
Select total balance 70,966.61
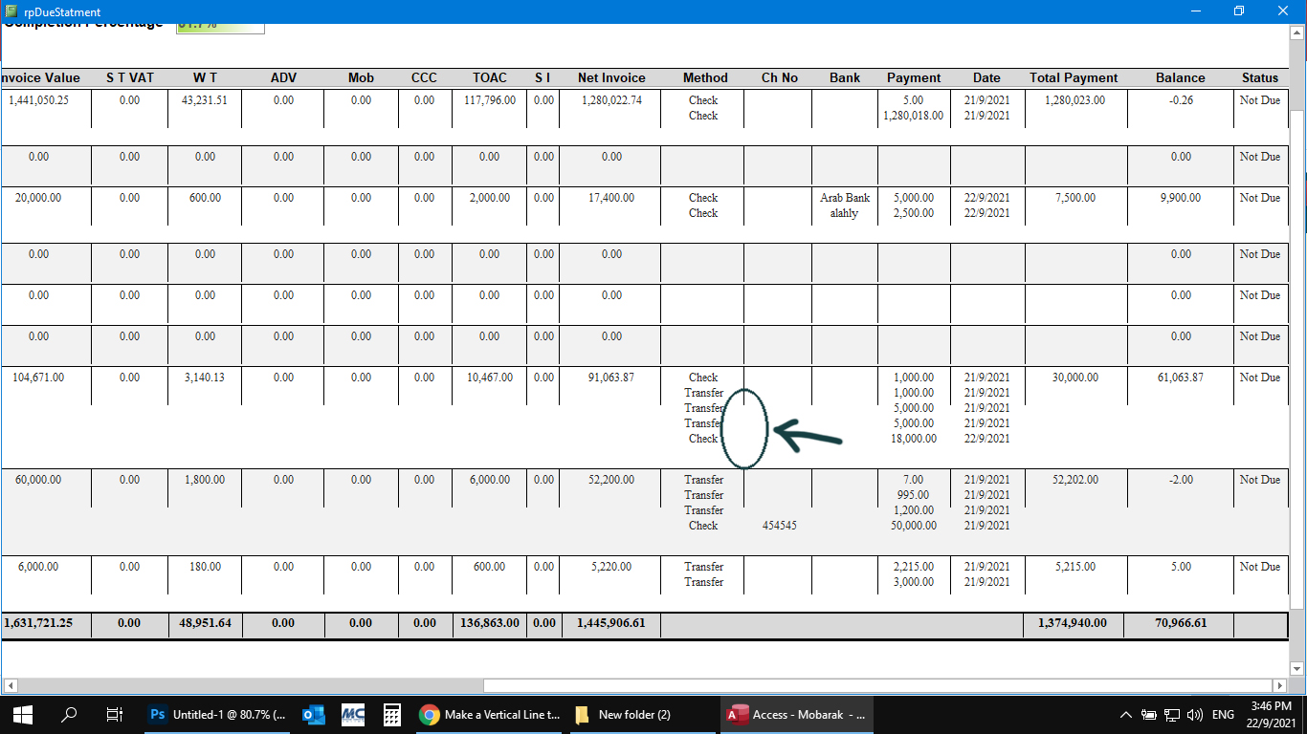coord(1180,623)
